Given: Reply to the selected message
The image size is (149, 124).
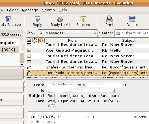Looking at the screenshot, I should [x=37, y=21].
